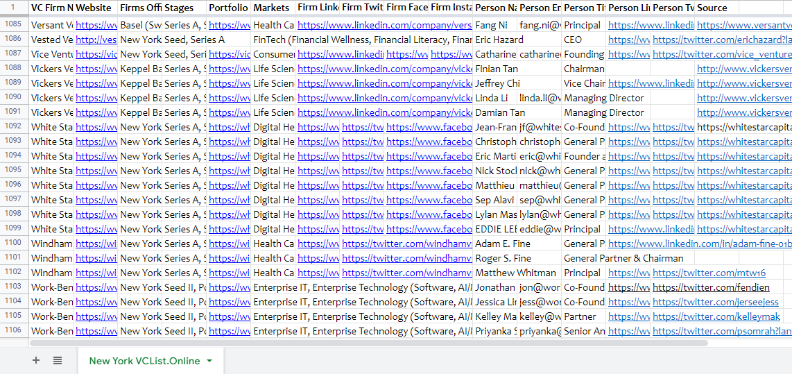Click the Source column header cell

pyautogui.click(x=717, y=8)
